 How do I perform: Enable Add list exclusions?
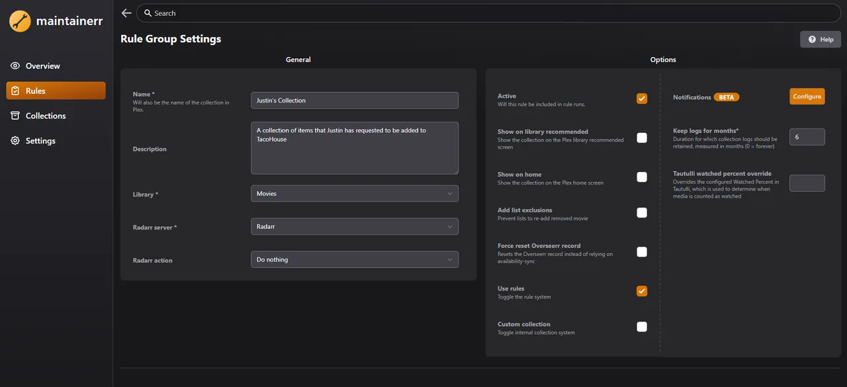[x=641, y=212]
